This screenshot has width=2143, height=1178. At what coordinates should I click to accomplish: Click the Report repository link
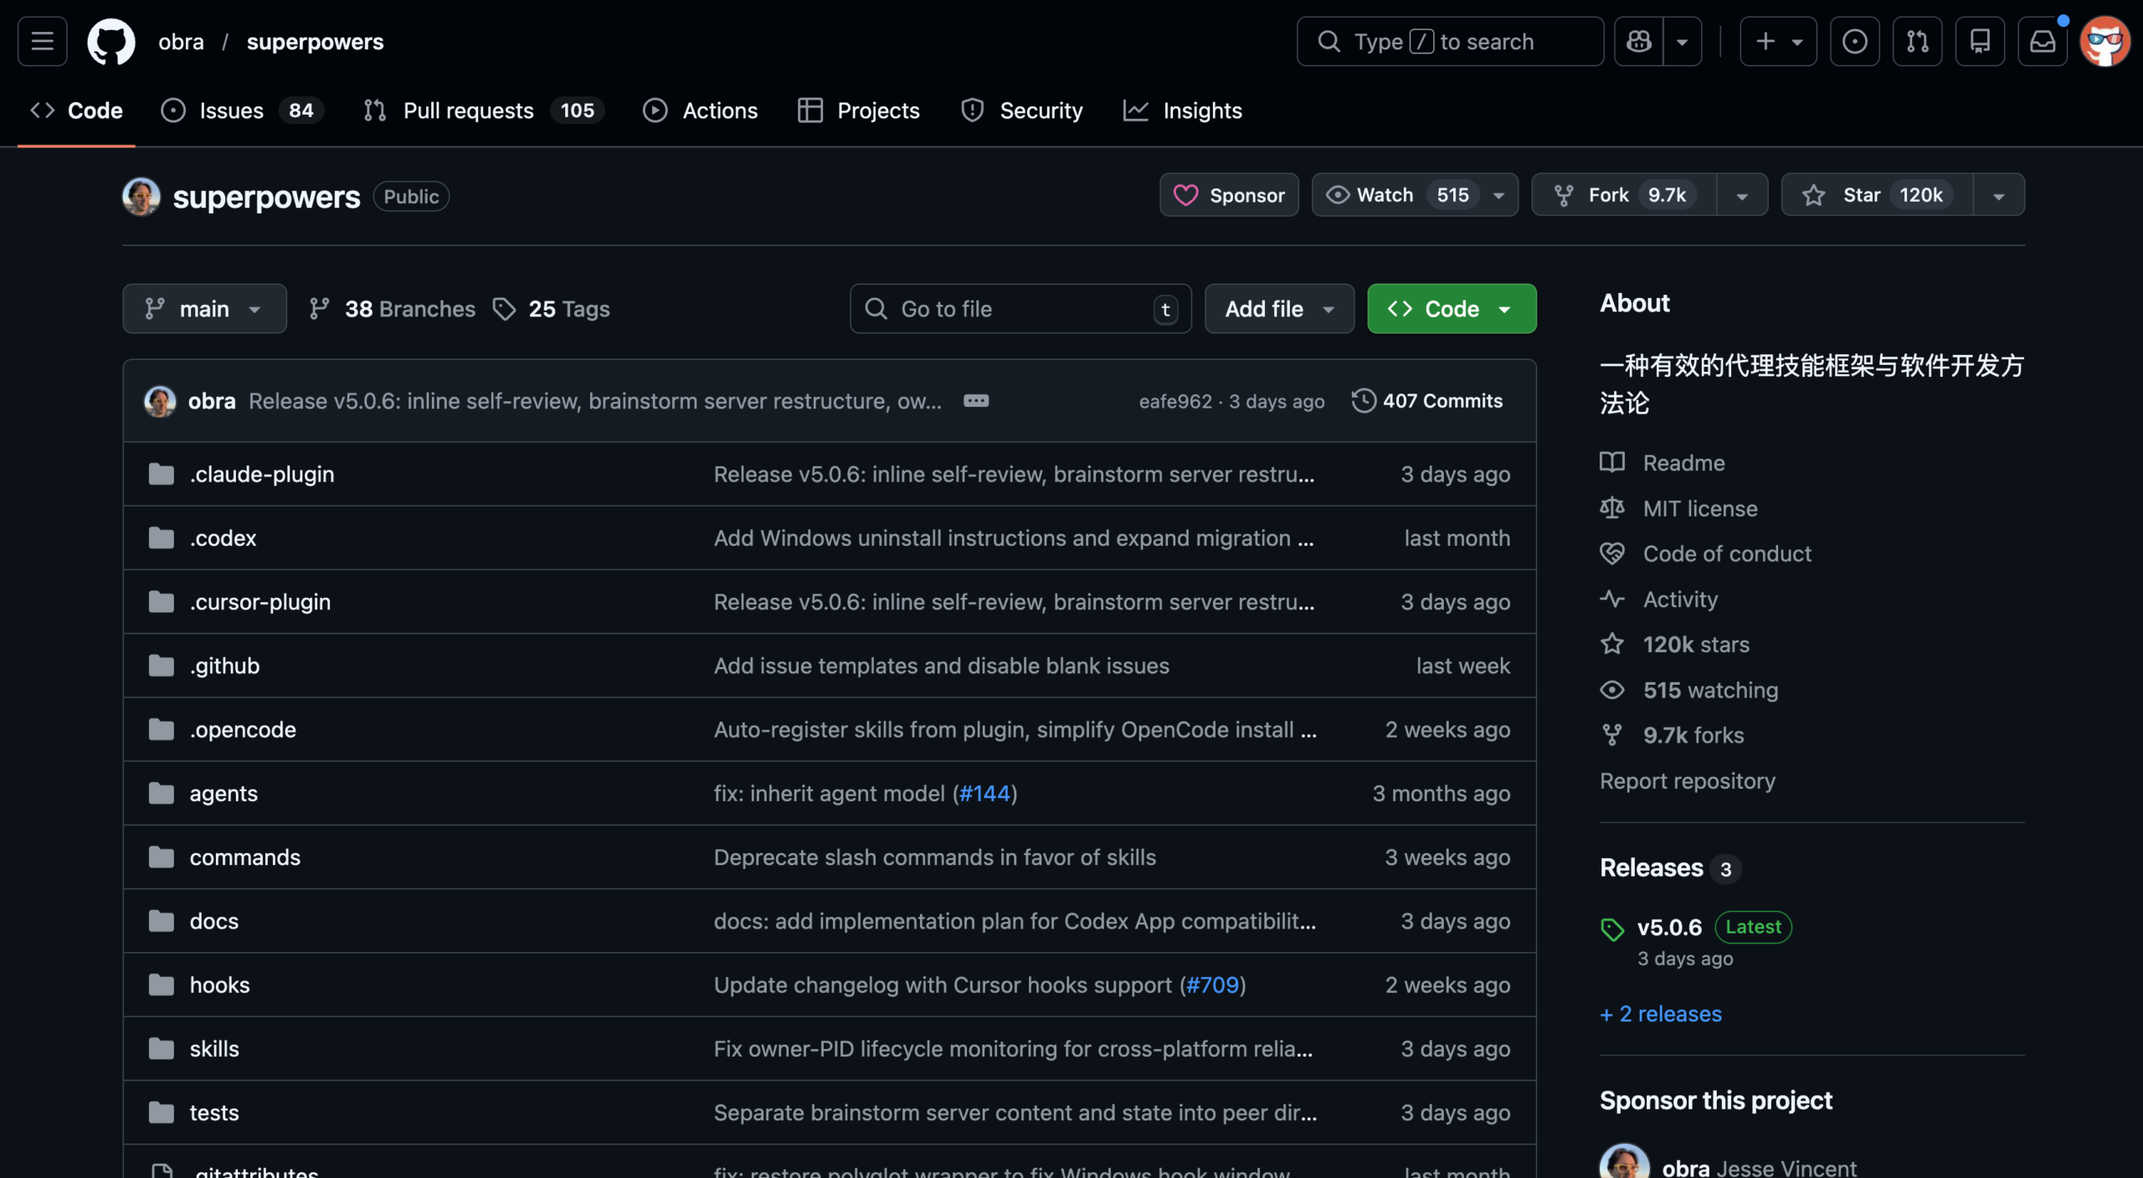coord(1687,780)
